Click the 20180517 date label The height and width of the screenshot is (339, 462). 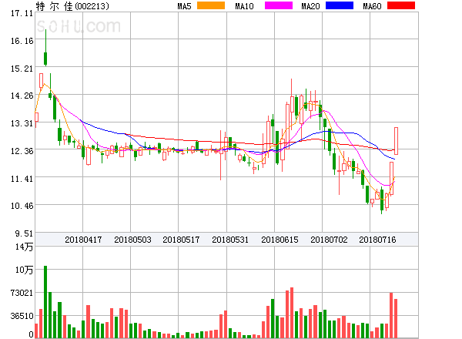pos(181,240)
